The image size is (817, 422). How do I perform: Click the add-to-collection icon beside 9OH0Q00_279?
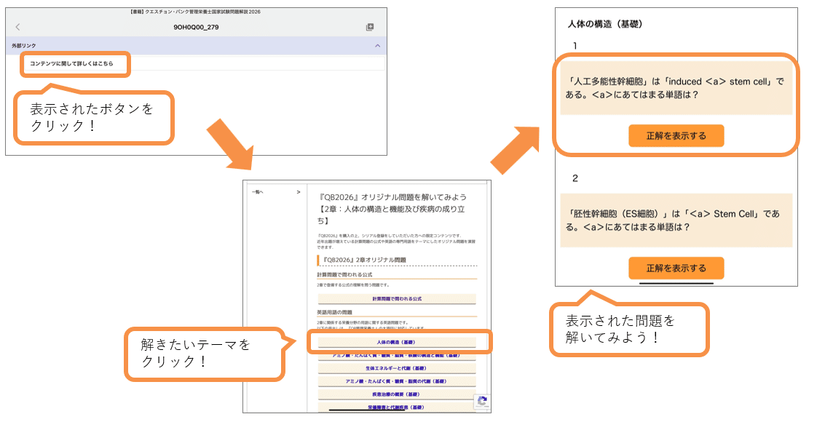coord(370,27)
